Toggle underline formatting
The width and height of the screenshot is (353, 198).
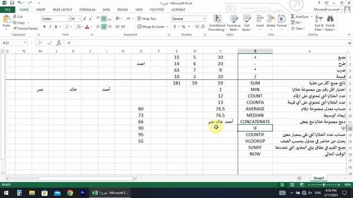pyautogui.click(x=56, y=26)
